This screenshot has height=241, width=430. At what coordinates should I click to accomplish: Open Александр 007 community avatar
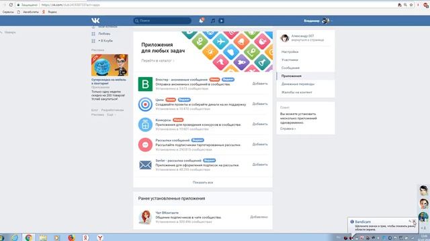pos(285,38)
